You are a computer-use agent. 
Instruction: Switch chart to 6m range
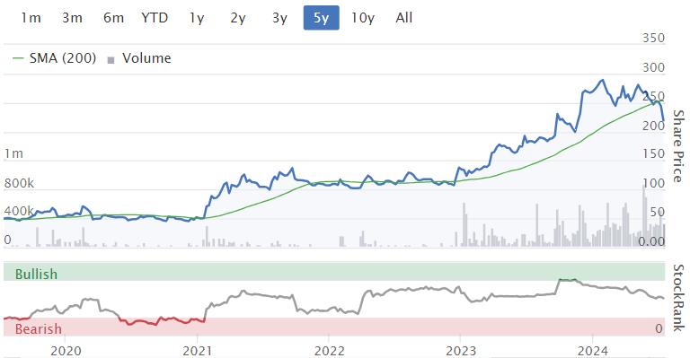[113, 18]
